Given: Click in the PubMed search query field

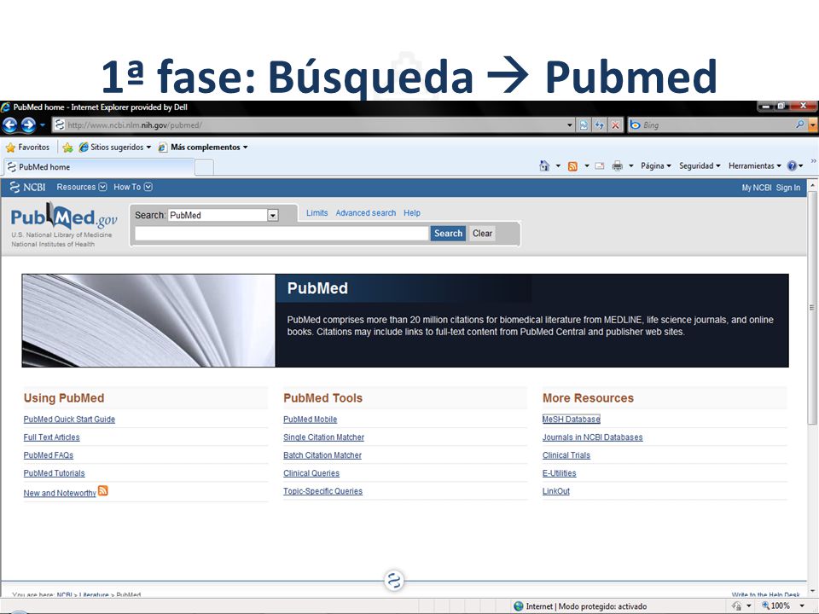Looking at the screenshot, I should point(282,234).
